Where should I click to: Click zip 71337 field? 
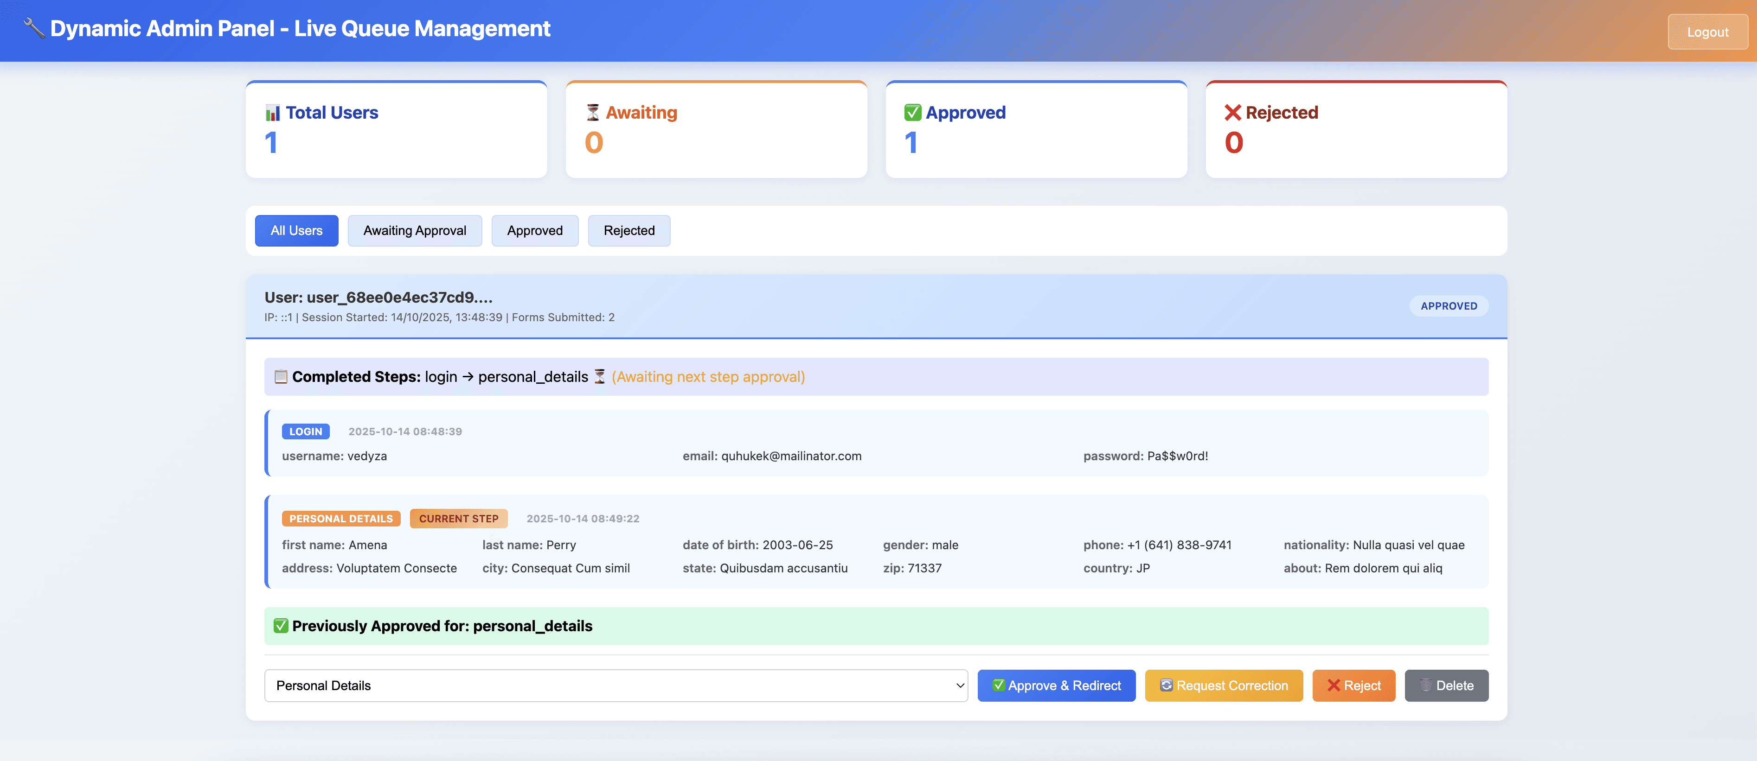(x=912, y=568)
